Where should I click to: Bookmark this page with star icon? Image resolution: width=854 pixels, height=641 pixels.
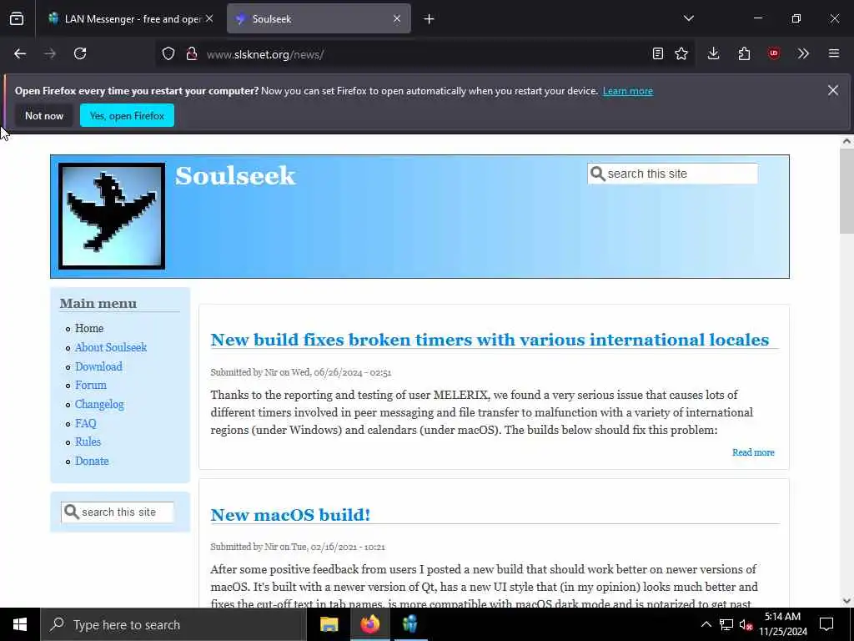click(681, 53)
